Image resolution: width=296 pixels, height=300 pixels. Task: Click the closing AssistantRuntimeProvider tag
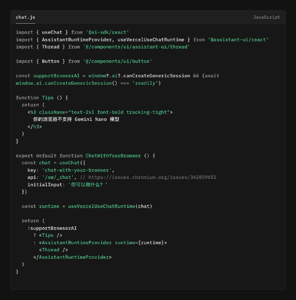point(72,257)
